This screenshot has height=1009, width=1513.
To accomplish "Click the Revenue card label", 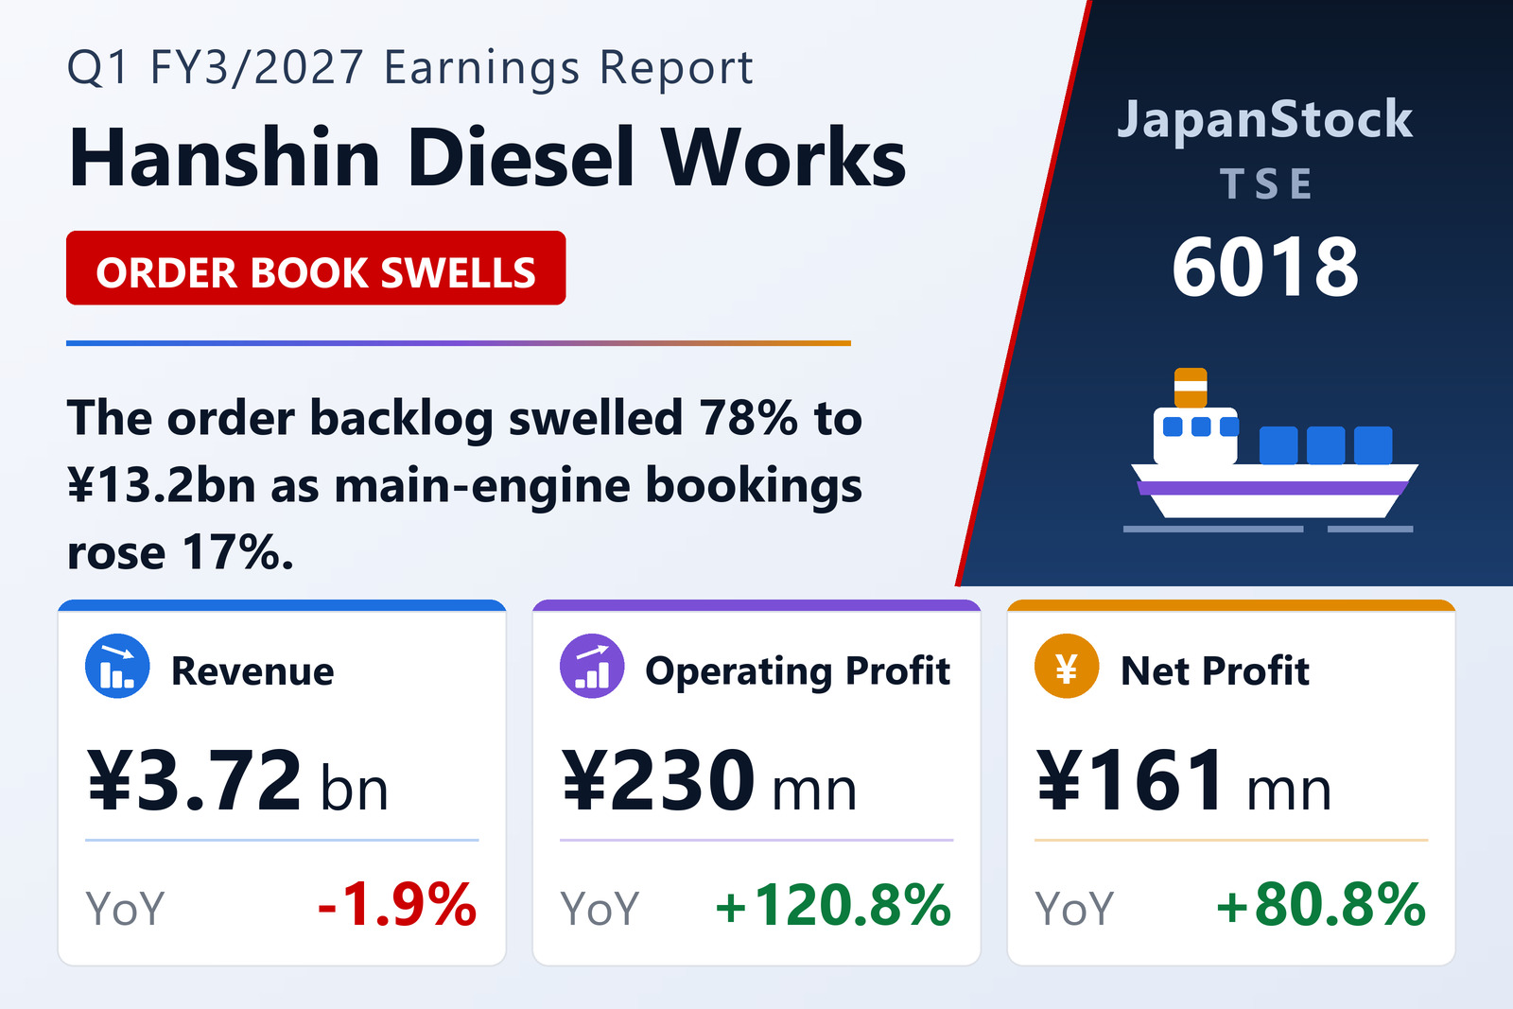I will 252,670.
